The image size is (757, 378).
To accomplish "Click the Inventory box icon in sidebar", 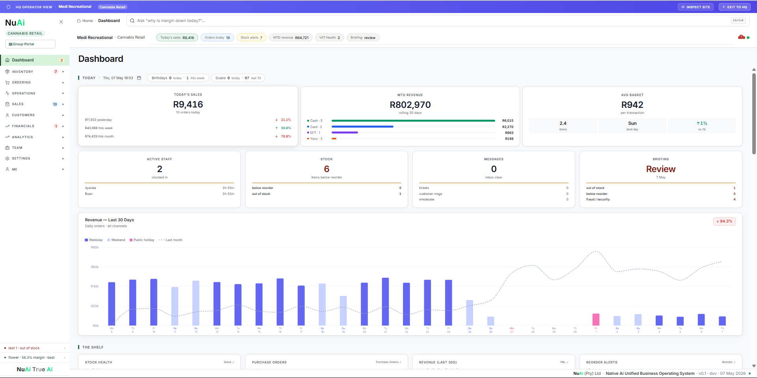I will pos(7,72).
